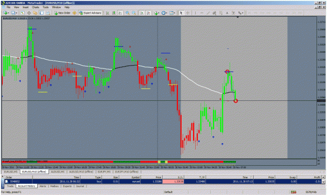The height and width of the screenshot is (195, 327).
Task: Open the Profiles dropdown icon
Action: 14,13
